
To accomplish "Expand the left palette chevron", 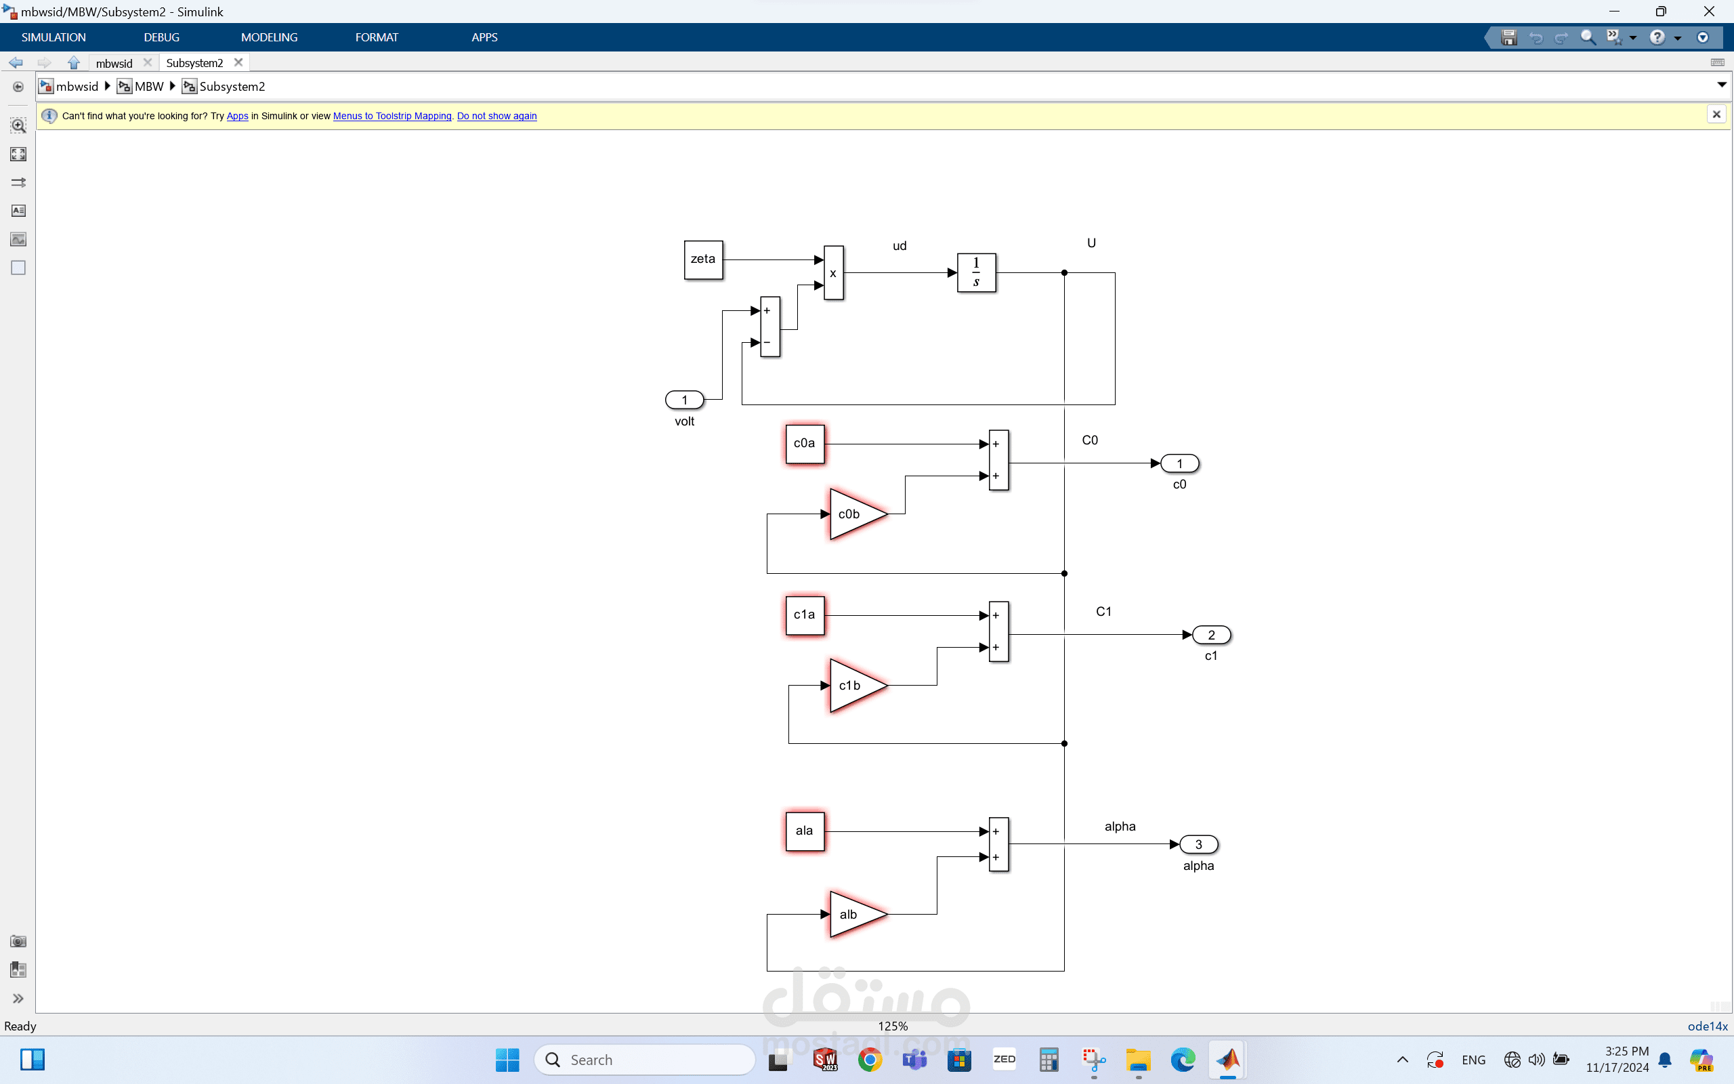I will click(x=18, y=999).
